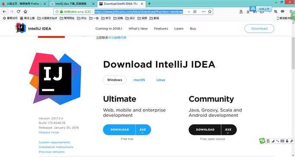Open the 火狐官方站点 bookmarks folder

tap(47, 18)
